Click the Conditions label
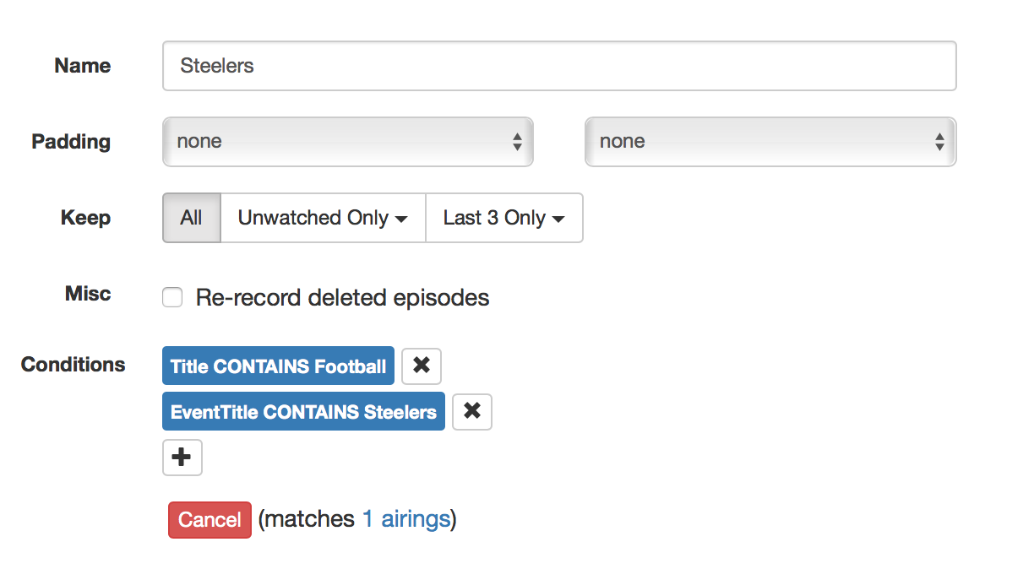Image resolution: width=1034 pixels, height=569 pixels. click(73, 365)
